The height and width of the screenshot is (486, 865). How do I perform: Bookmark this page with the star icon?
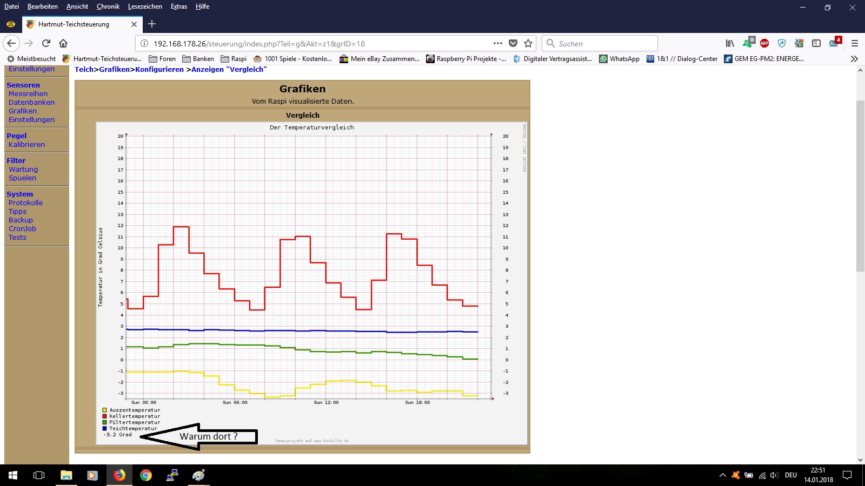click(528, 43)
